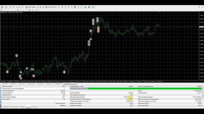The image size is (204, 114).
Task: Switch to the XAUUSD,H1 chart tab
Action: 5,84
